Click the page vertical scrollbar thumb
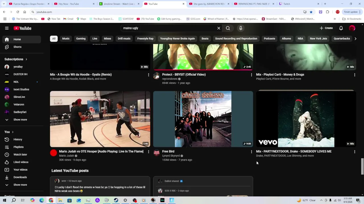The width and height of the screenshot is (364, 204). coord(362,166)
